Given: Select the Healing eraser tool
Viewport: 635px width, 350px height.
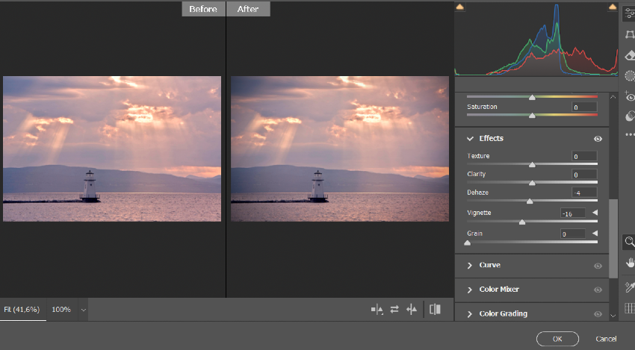Looking at the screenshot, I should 629,54.
